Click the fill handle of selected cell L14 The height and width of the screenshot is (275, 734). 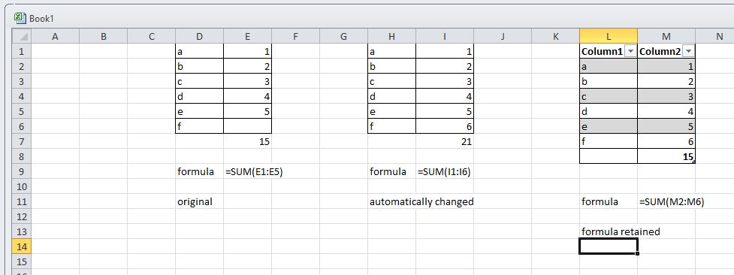coord(637,253)
